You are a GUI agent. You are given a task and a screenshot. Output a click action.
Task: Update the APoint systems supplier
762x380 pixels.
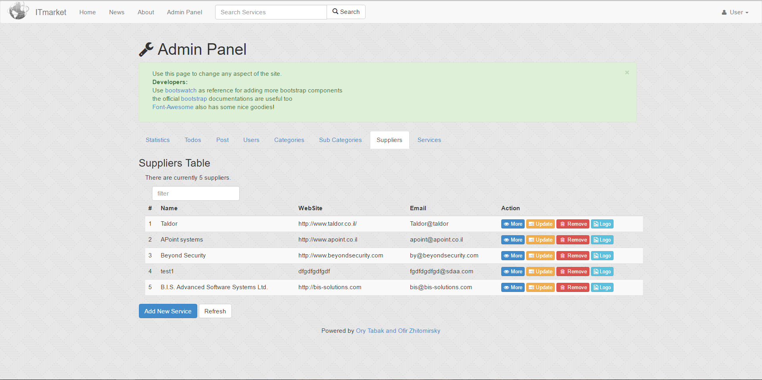541,240
